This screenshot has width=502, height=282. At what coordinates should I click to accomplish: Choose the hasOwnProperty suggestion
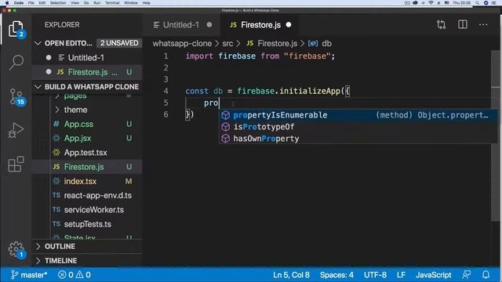click(x=358, y=139)
